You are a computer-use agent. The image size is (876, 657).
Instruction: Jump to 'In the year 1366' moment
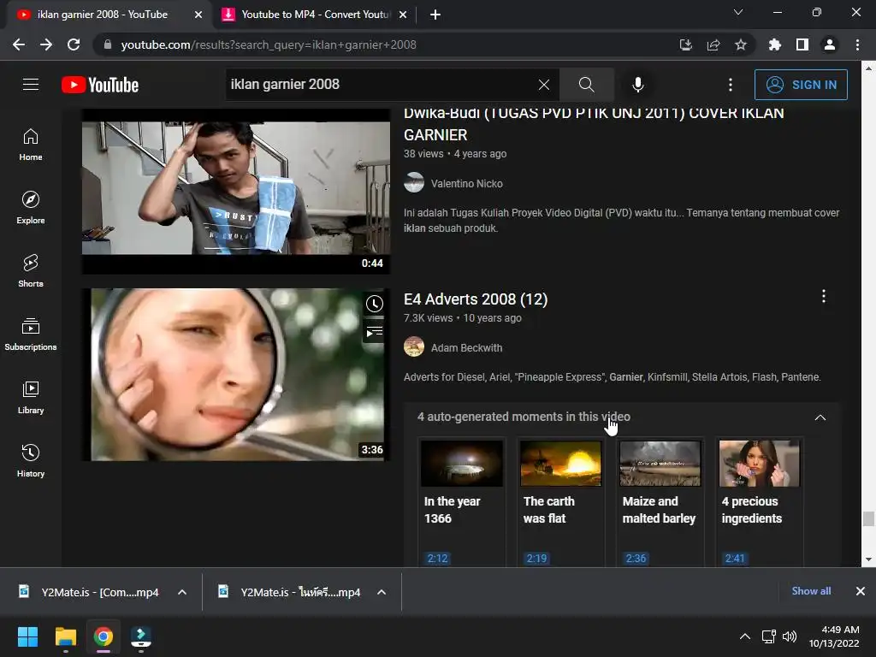tap(461, 502)
